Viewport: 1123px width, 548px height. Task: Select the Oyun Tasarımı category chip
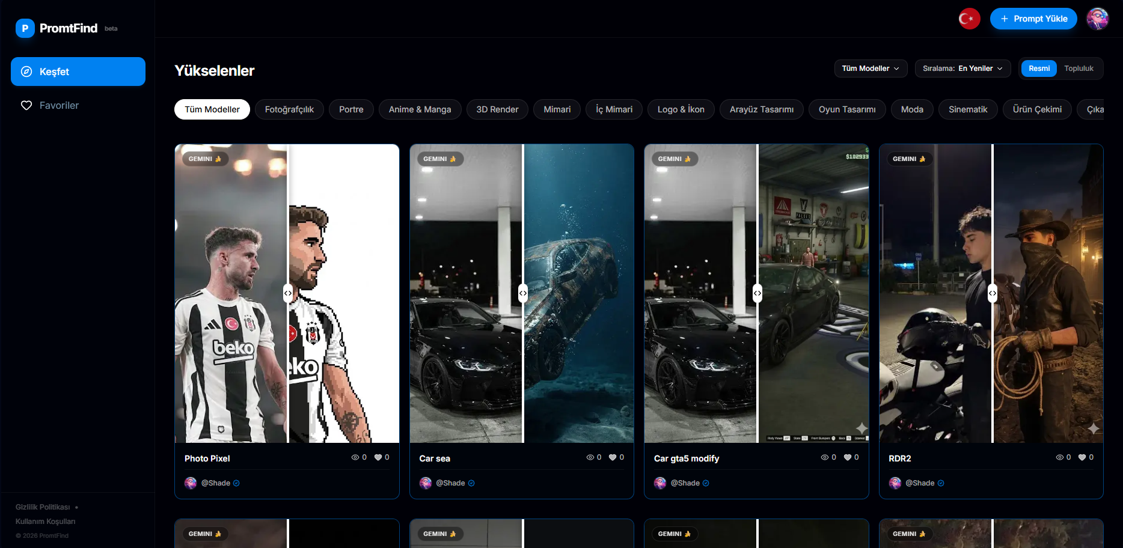[x=847, y=109]
